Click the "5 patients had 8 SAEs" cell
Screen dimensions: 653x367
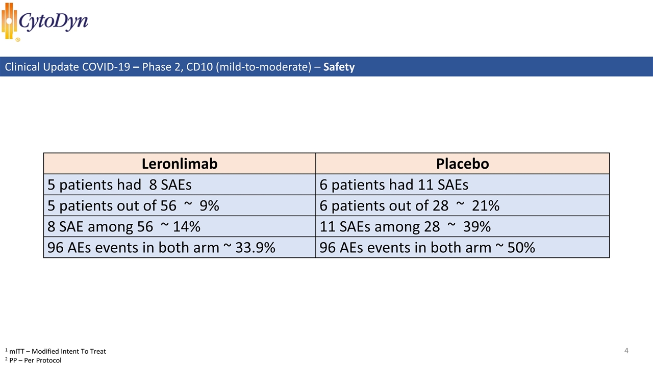119,185
